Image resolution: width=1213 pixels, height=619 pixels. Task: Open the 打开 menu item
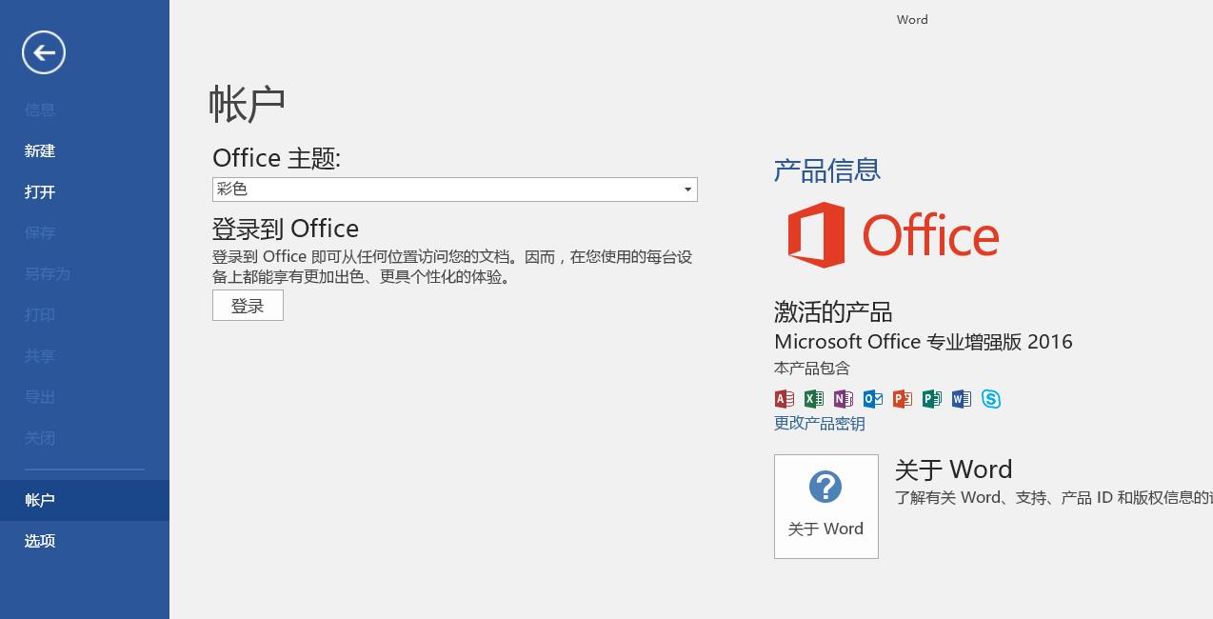coord(40,191)
